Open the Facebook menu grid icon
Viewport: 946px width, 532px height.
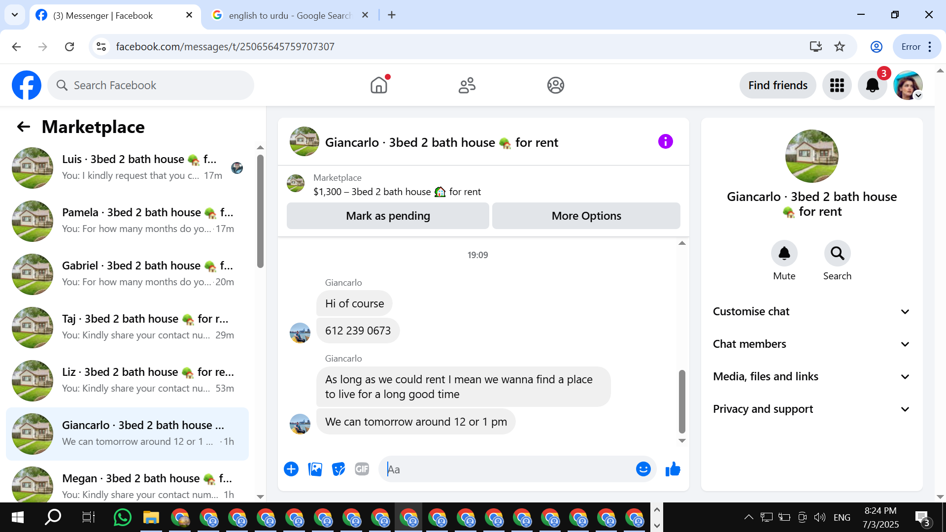click(x=837, y=85)
